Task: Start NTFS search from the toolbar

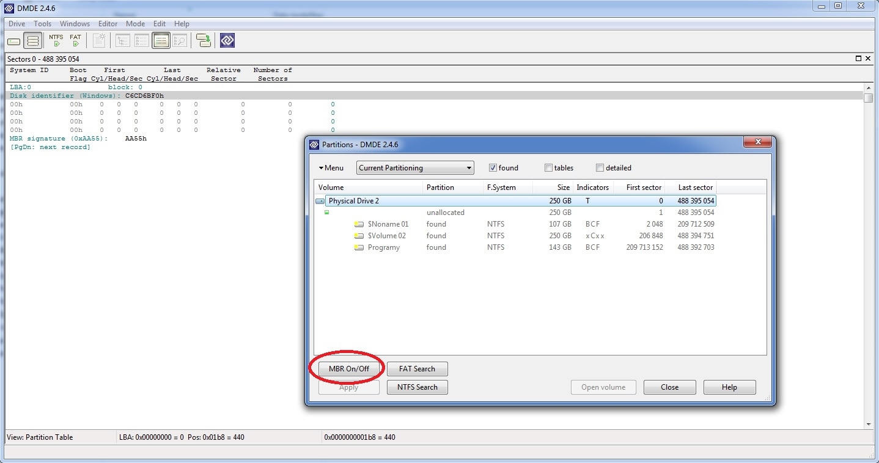Action: (56, 40)
